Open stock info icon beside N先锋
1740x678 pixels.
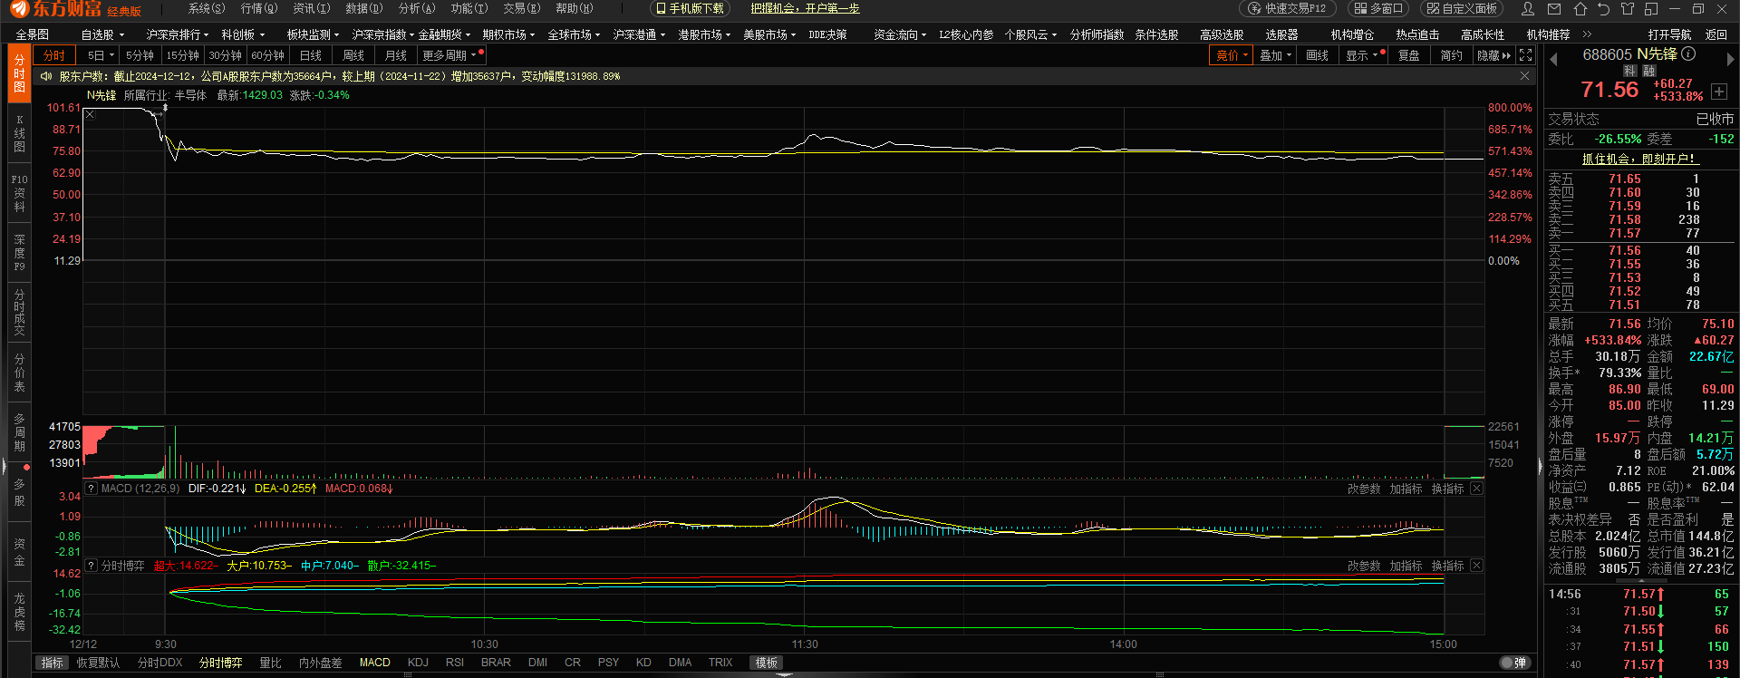1688,53
